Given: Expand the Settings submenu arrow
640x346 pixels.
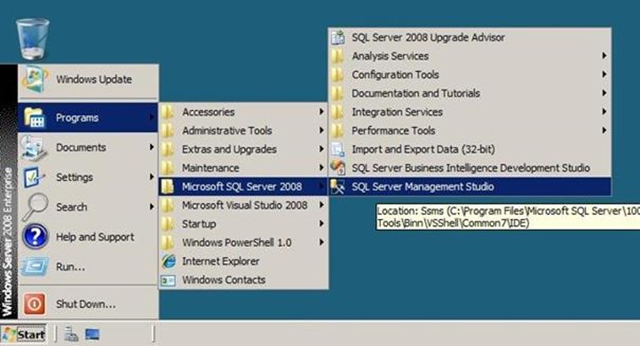Looking at the screenshot, I should (152, 177).
